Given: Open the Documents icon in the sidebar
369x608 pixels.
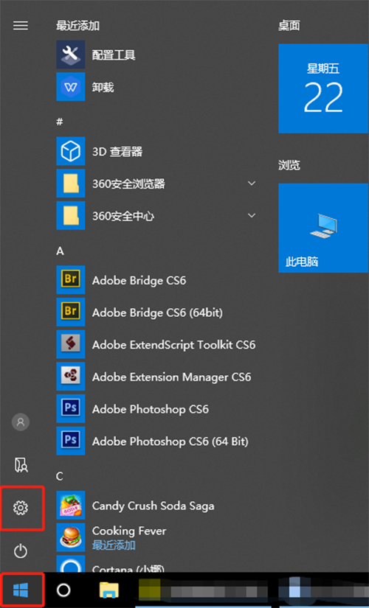Looking at the screenshot, I should [x=21, y=464].
